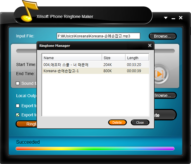Sort list by Size column header
191x164 pixels.
(113, 58)
